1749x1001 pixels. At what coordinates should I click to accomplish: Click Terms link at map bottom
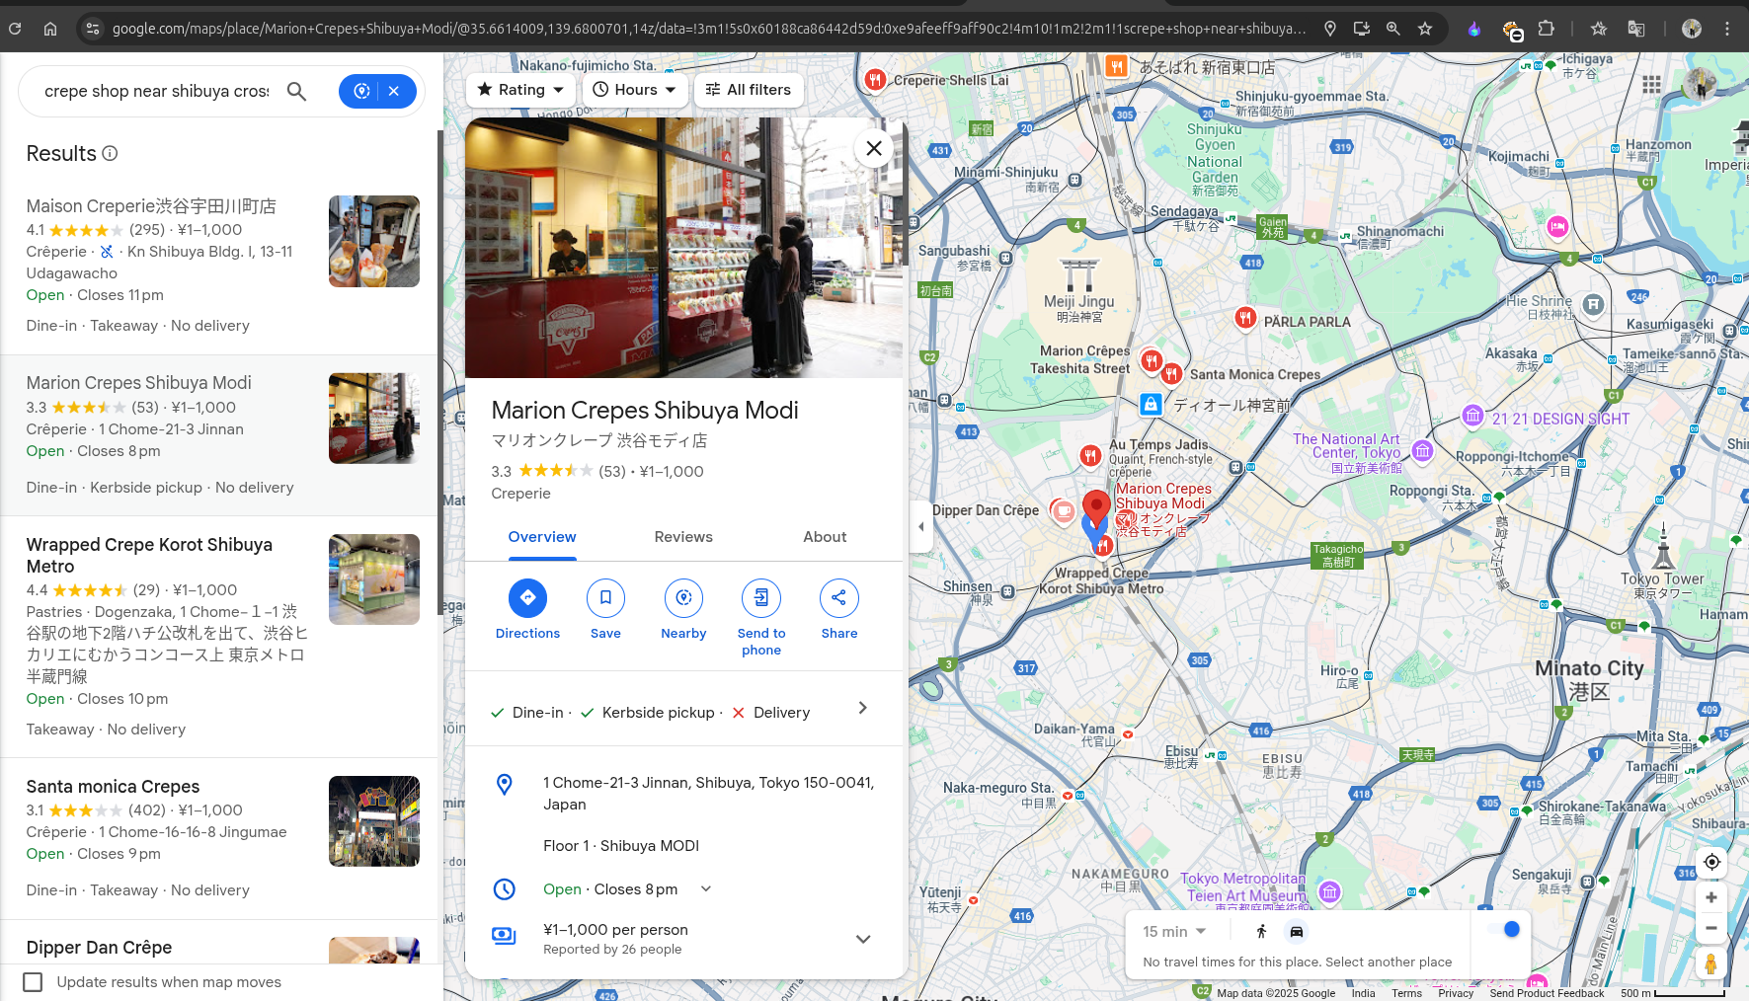1406,993
